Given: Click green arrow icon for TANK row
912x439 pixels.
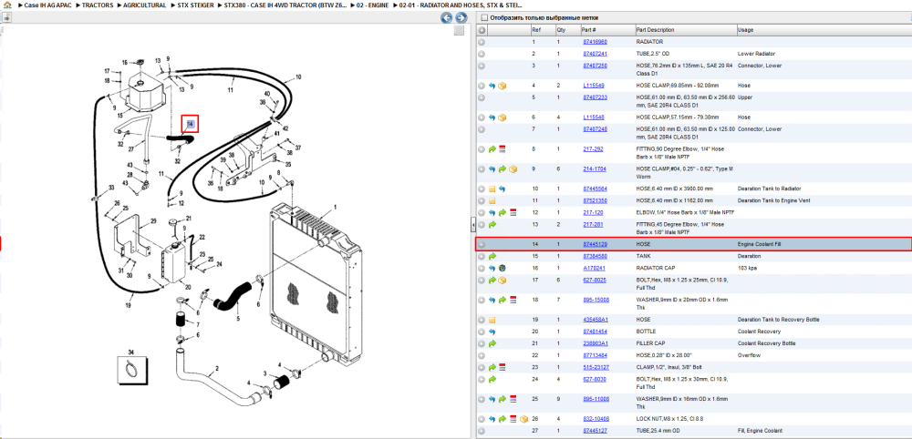Looking at the screenshot, I should (x=492, y=256).
